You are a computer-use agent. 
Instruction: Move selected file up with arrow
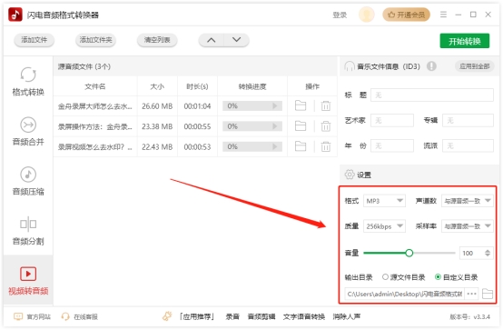tap(211, 40)
